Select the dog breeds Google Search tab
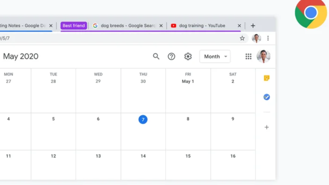329x185 pixels. 125,25
